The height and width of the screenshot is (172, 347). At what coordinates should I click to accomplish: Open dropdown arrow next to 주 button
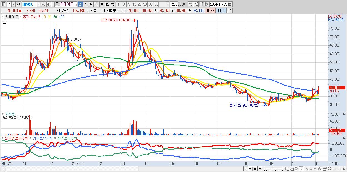13,4
